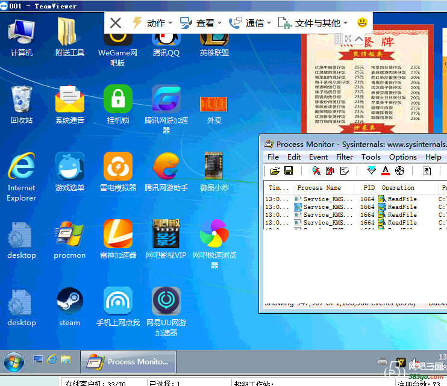Open the procmon desktop icon
Viewport: 447px width, 386px height.
[x=69, y=239]
